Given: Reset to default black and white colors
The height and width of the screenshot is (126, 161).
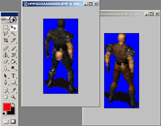Looking at the screenshot, I should pos(4,114).
